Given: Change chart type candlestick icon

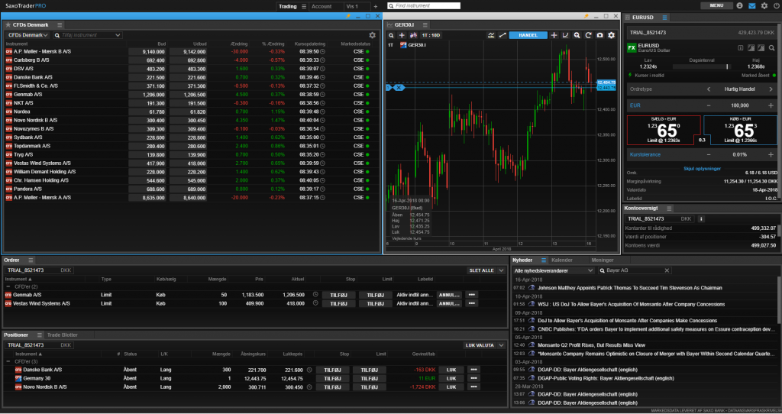Looking at the screenshot, I should click(x=413, y=35).
